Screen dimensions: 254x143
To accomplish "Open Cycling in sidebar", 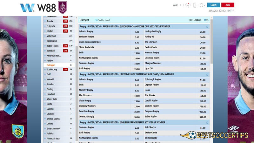I will click(50, 109).
